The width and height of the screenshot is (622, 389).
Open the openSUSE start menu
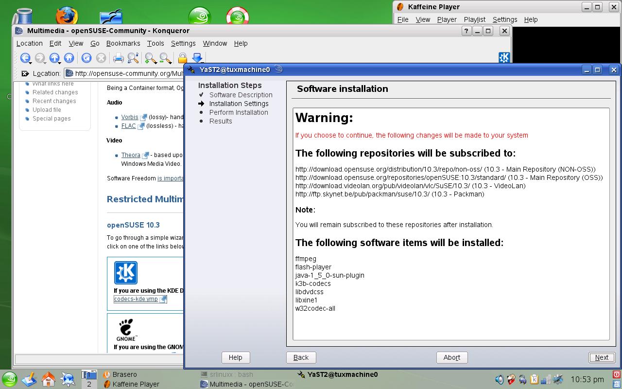(x=10, y=379)
